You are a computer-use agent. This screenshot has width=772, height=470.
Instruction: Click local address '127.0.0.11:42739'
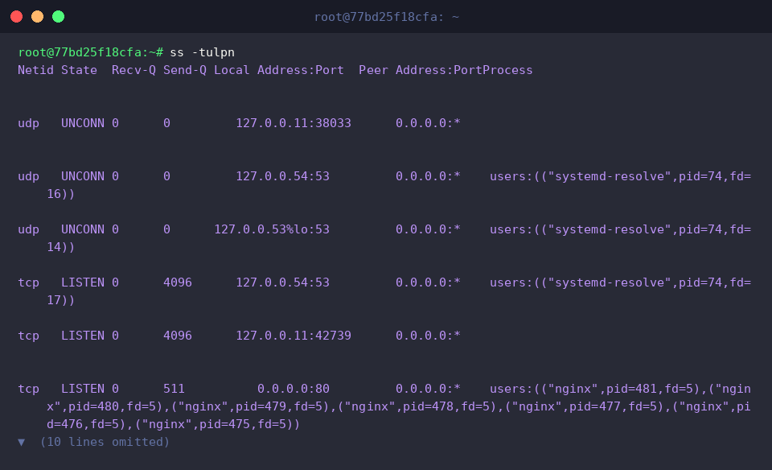tap(294, 336)
